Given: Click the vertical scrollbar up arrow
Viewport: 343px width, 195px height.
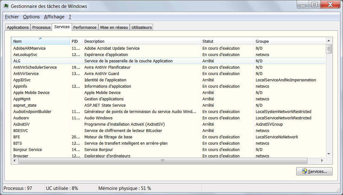Looking at the screenshot, I should pyautogui.click(x=329, y=41).
